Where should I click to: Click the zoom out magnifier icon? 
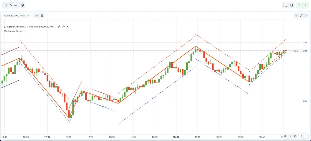[292, 5]
